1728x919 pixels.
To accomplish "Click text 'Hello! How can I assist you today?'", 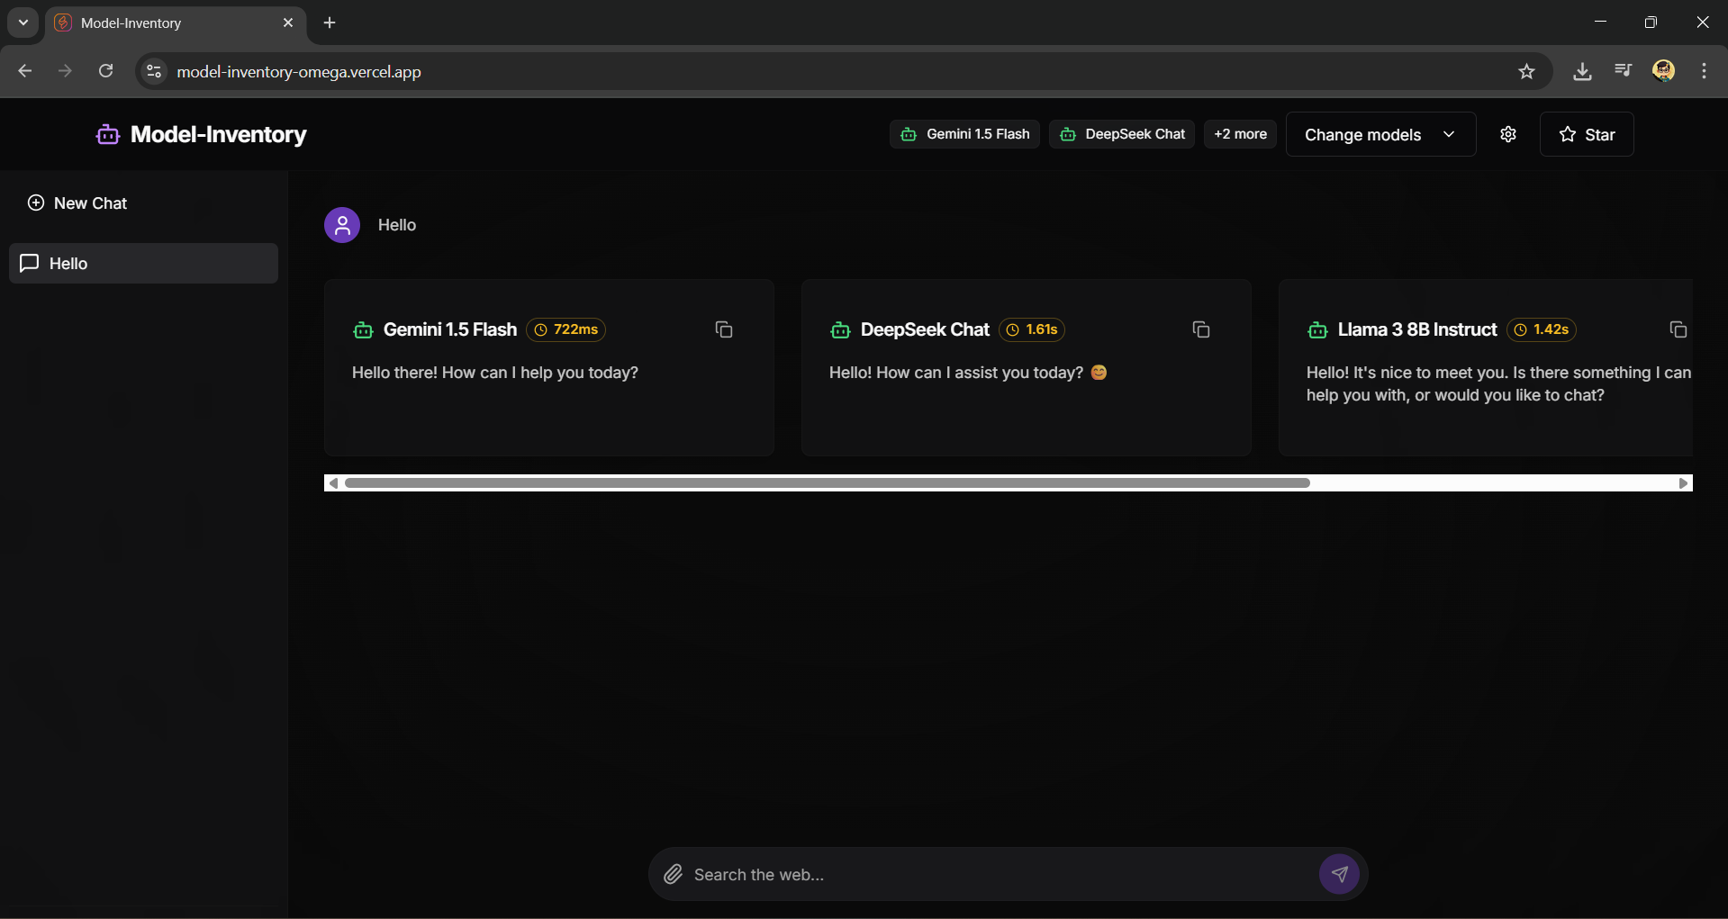I will click(x=956, y=373).
